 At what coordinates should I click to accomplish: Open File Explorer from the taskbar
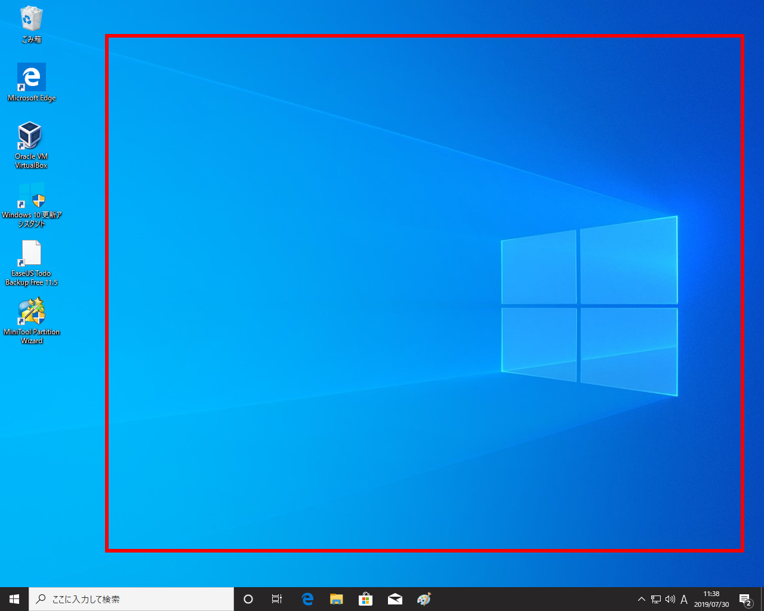(337, 599)
